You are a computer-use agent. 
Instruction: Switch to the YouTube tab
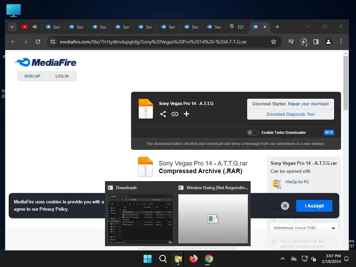tap(25, 27)
